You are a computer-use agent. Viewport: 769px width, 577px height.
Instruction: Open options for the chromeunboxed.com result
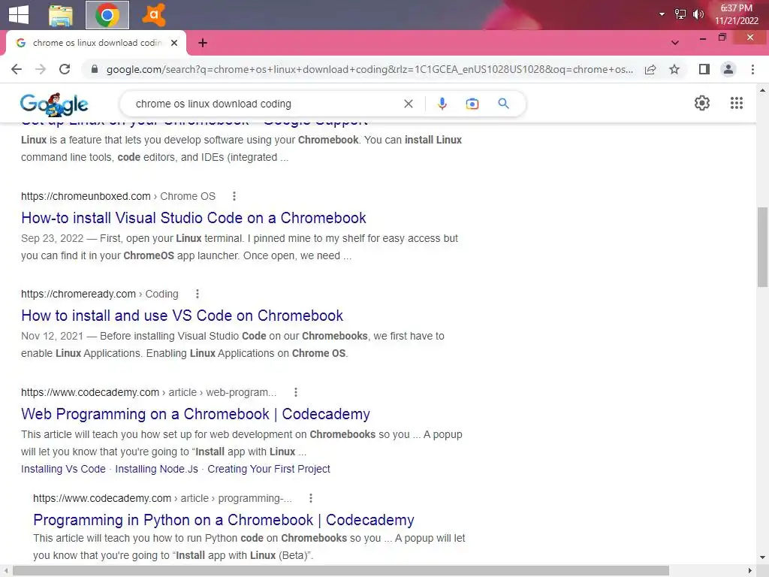pyautogui.click(x=234, y=196)
